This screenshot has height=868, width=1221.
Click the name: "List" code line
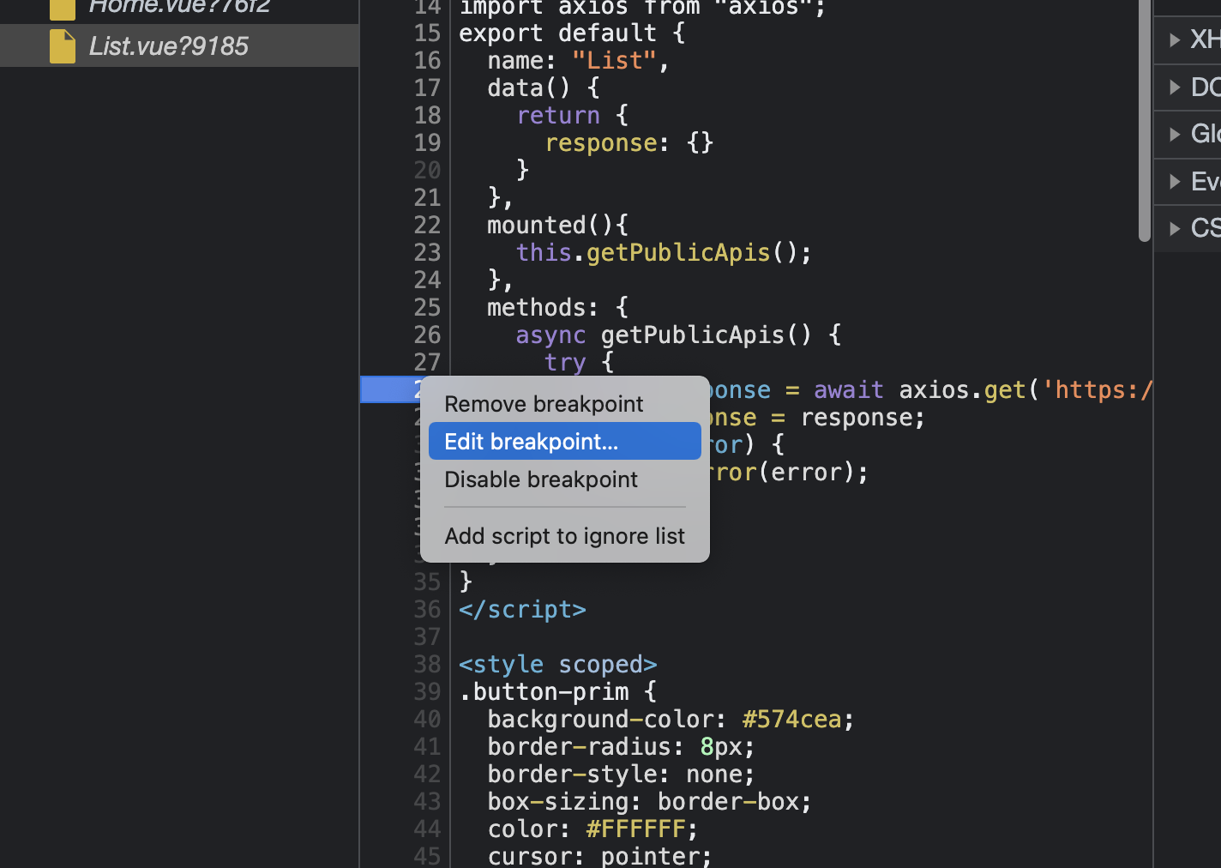[x=579, y=60]
